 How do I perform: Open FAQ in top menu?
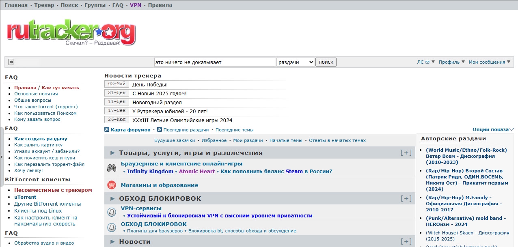[x=118, y=5]
